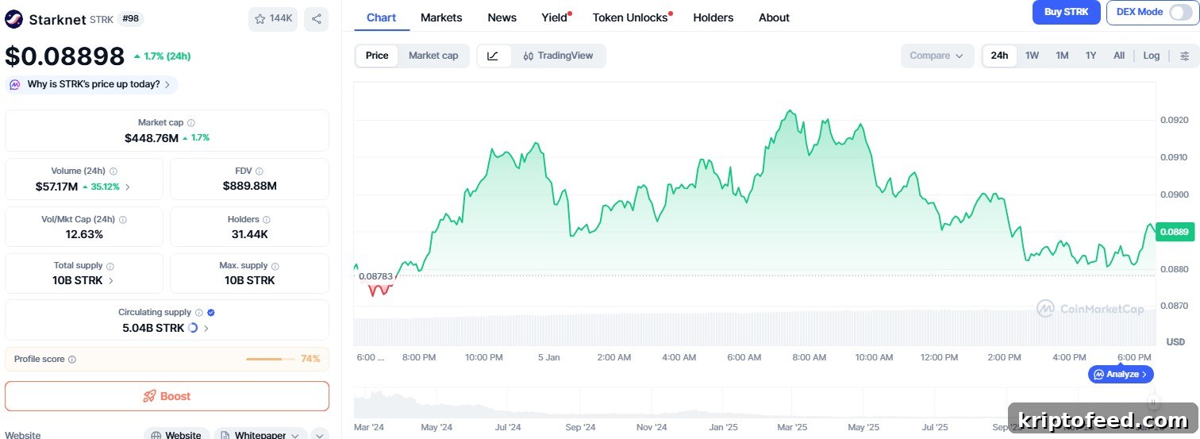Screen dimensions: 1200x439
Task: Toggle the DEX Mode switch
Action: click(x=1181, y=13)
